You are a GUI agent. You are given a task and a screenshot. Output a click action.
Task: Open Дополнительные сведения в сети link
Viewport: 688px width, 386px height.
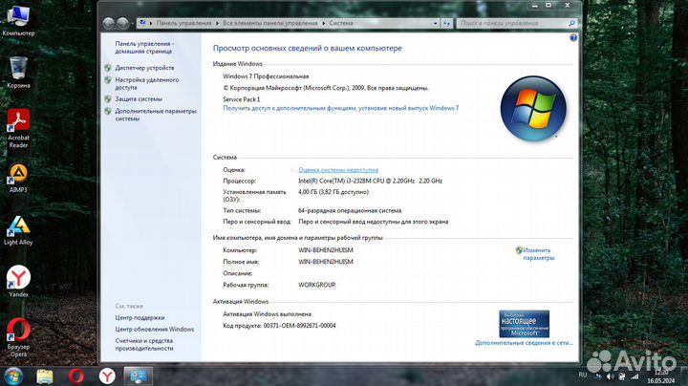coord(524,343)
